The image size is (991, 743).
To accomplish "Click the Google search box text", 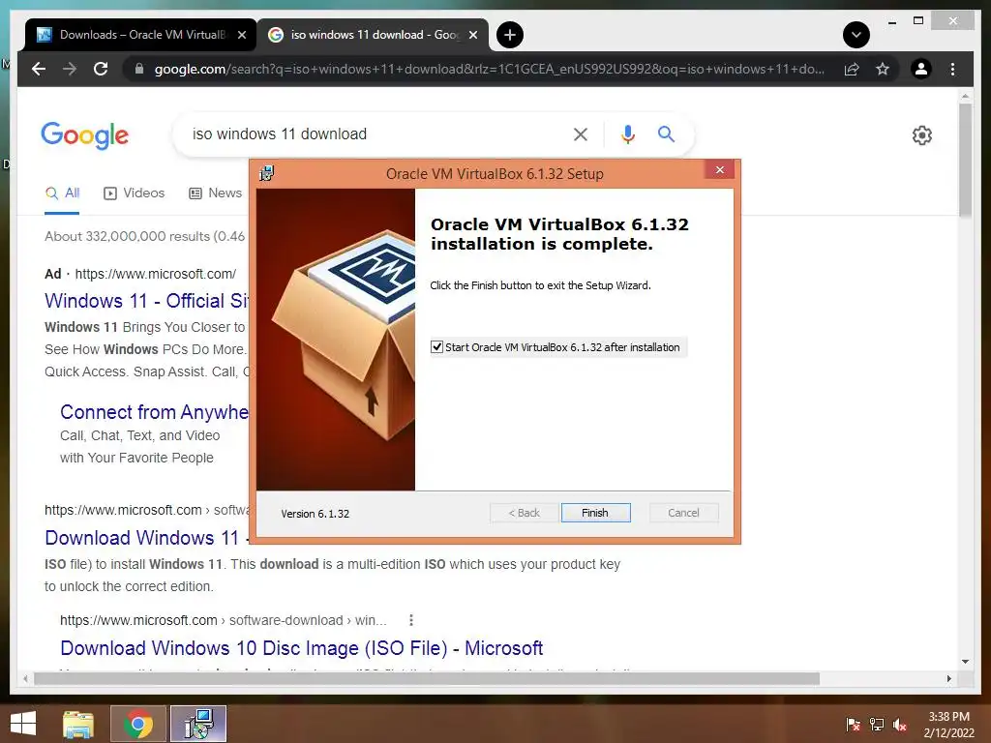I will click(x=280, y=134).
